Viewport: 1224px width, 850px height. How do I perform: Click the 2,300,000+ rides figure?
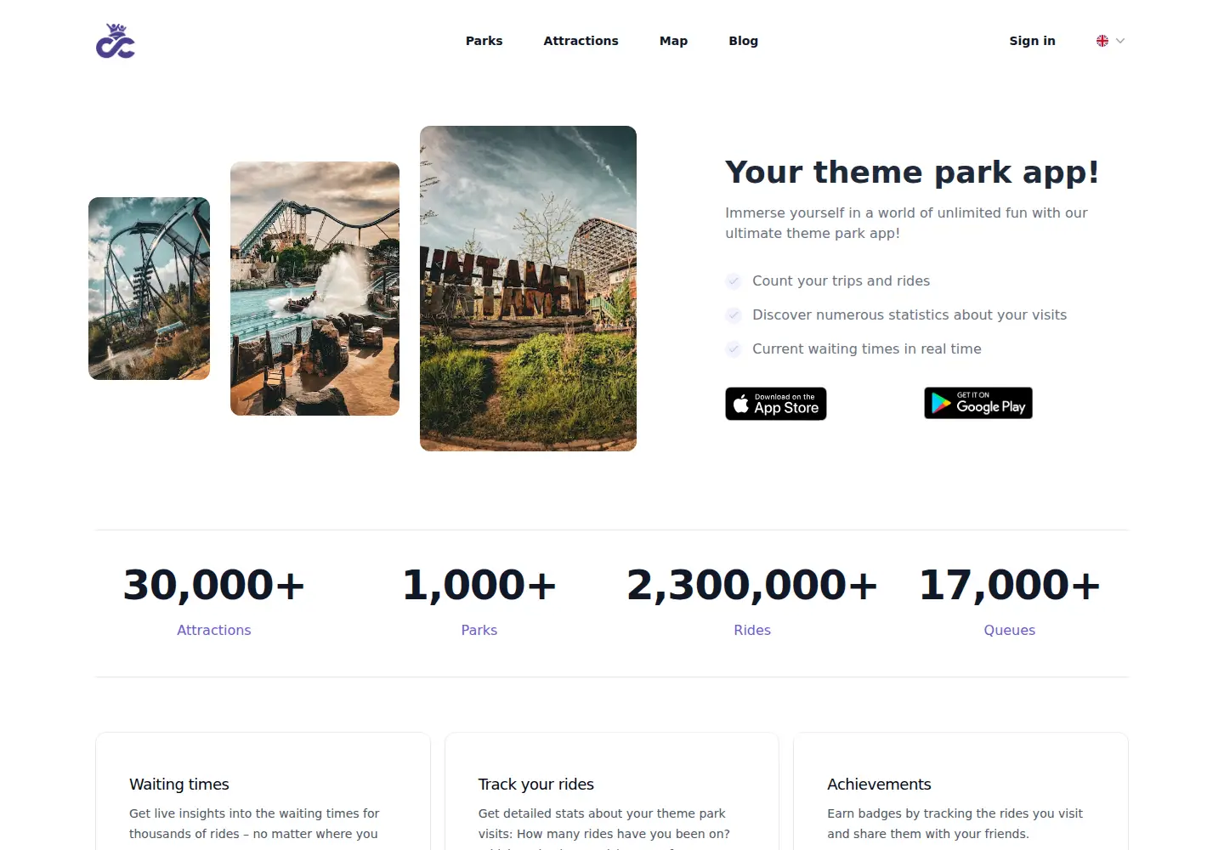(752, 585)
